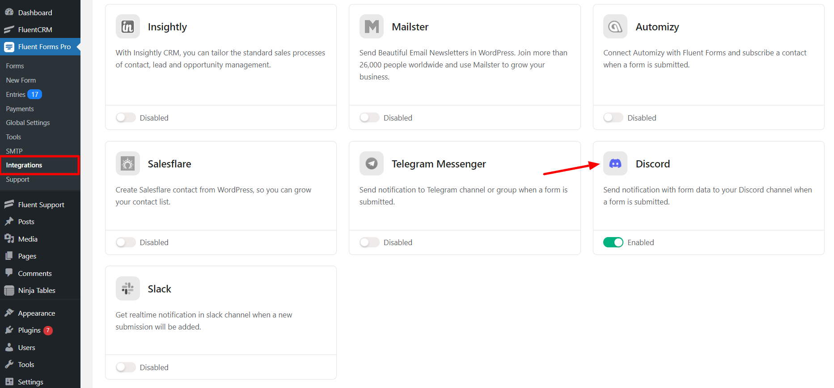834x388 pixels.
Task: Open Global Settings in the sidebar
Action: (28, 123)
